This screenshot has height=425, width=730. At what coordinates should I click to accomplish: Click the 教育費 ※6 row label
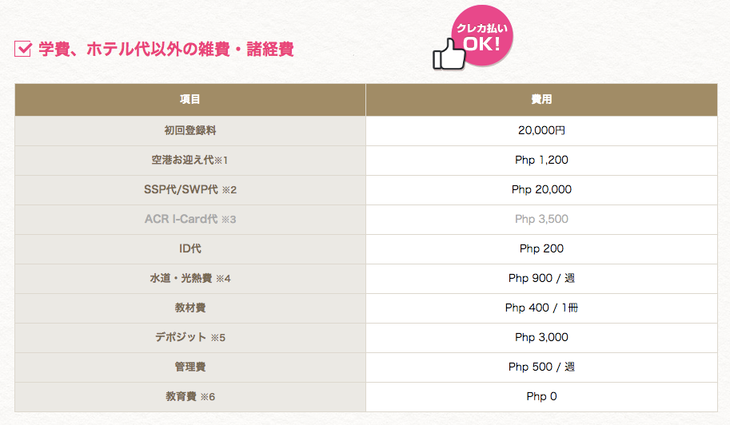[190, 396]
